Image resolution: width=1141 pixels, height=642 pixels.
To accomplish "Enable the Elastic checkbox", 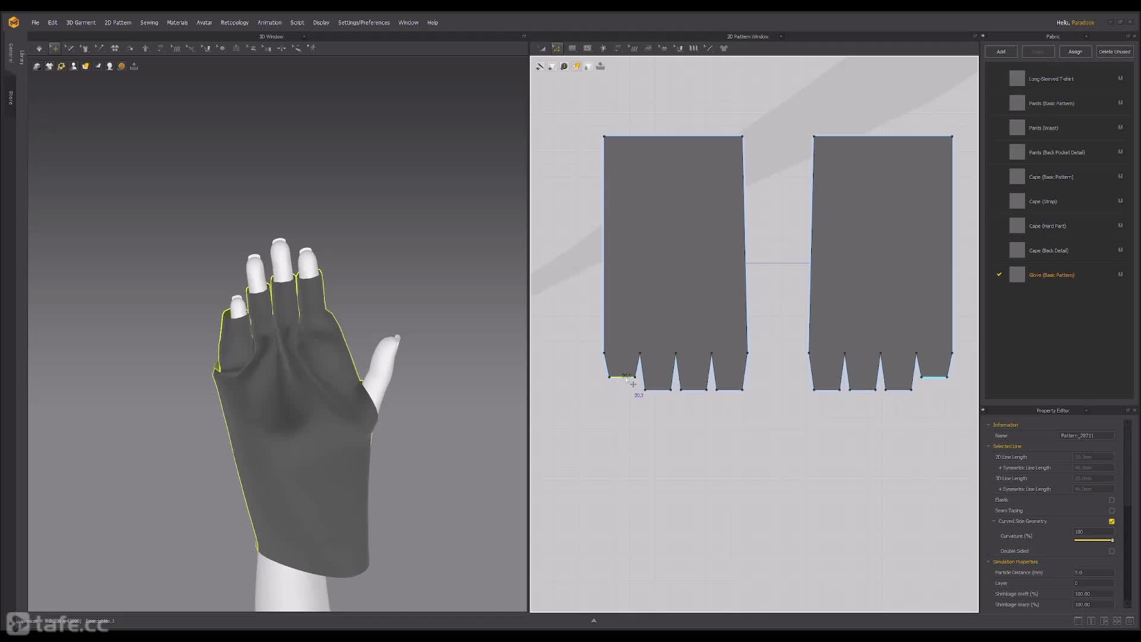I will [1111, 500].
